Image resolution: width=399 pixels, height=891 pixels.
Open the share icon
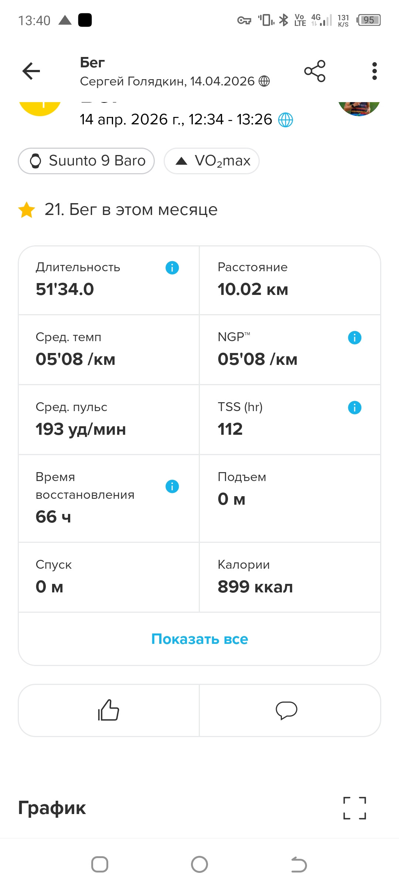(x=315, y=71)
